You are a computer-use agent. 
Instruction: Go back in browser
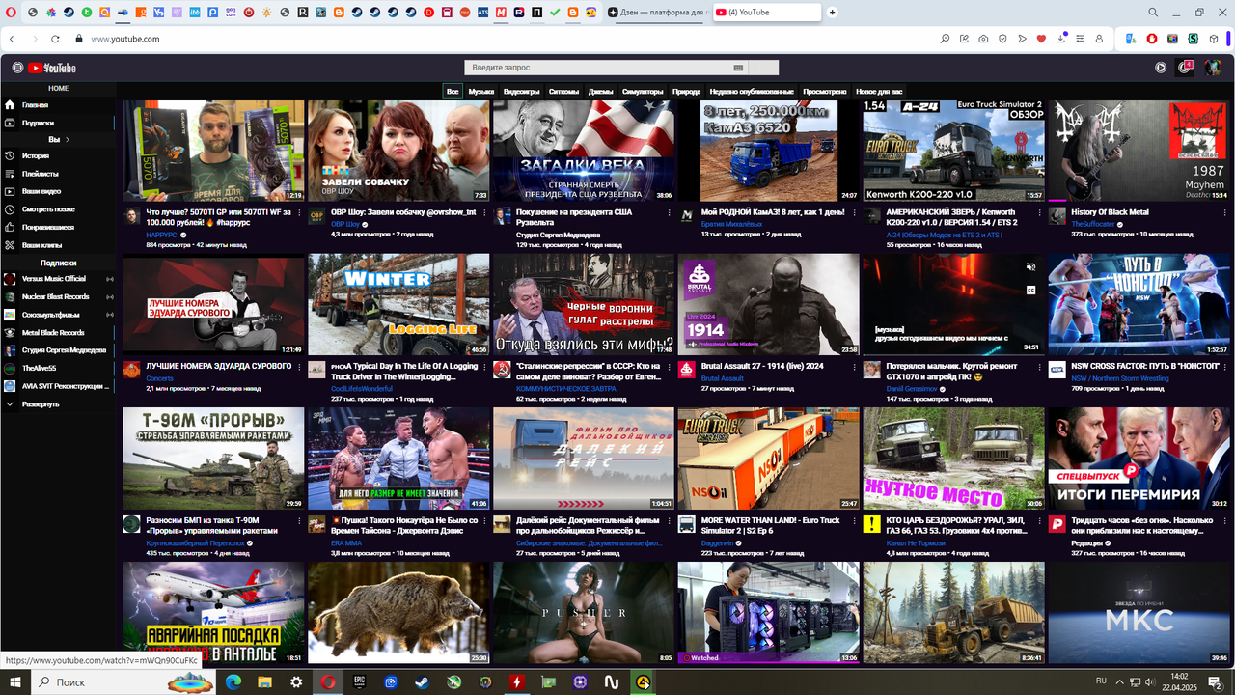click(x=11, y=39)
